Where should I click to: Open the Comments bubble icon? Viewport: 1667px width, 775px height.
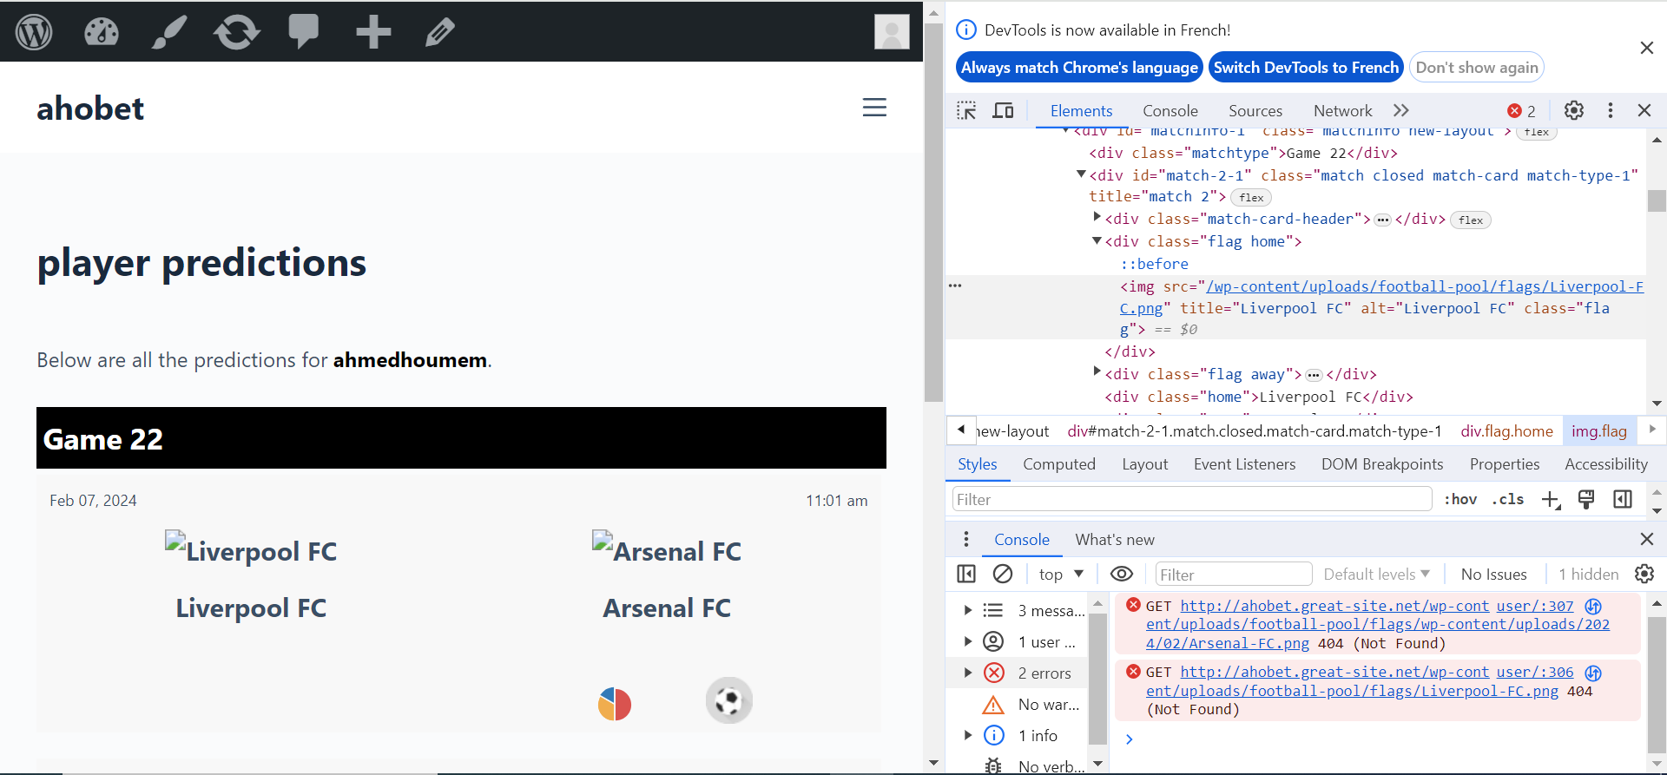point(304,32)
